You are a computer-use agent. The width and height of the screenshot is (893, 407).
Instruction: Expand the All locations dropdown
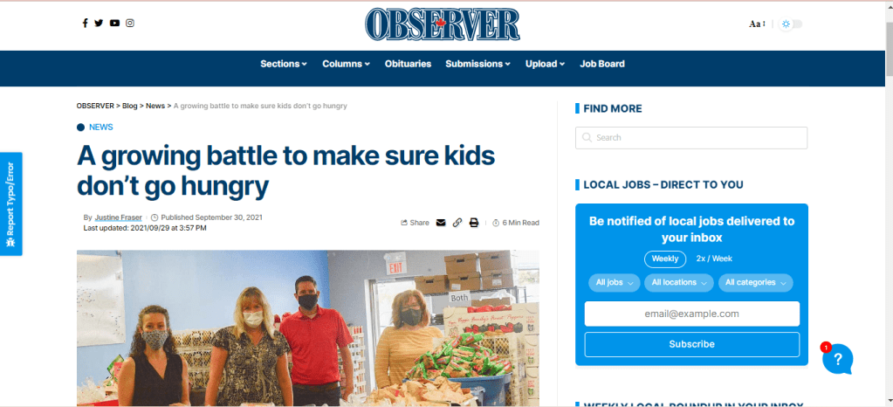click(x=679, y=283)
